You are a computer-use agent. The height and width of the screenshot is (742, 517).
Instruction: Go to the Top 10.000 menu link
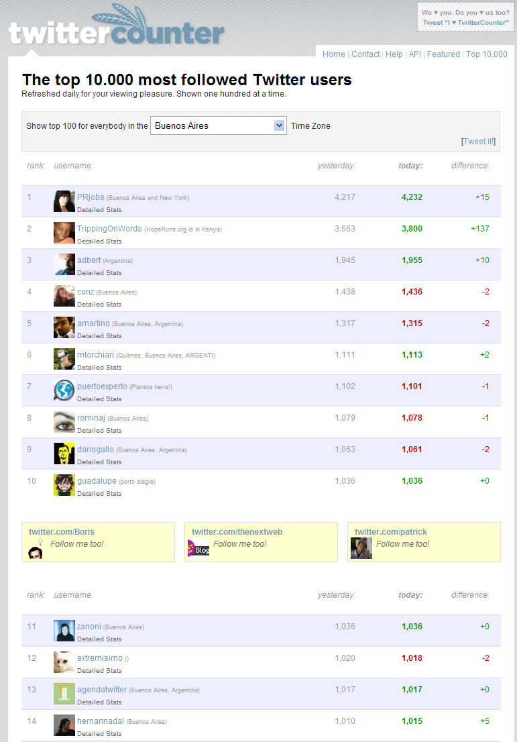487,54
